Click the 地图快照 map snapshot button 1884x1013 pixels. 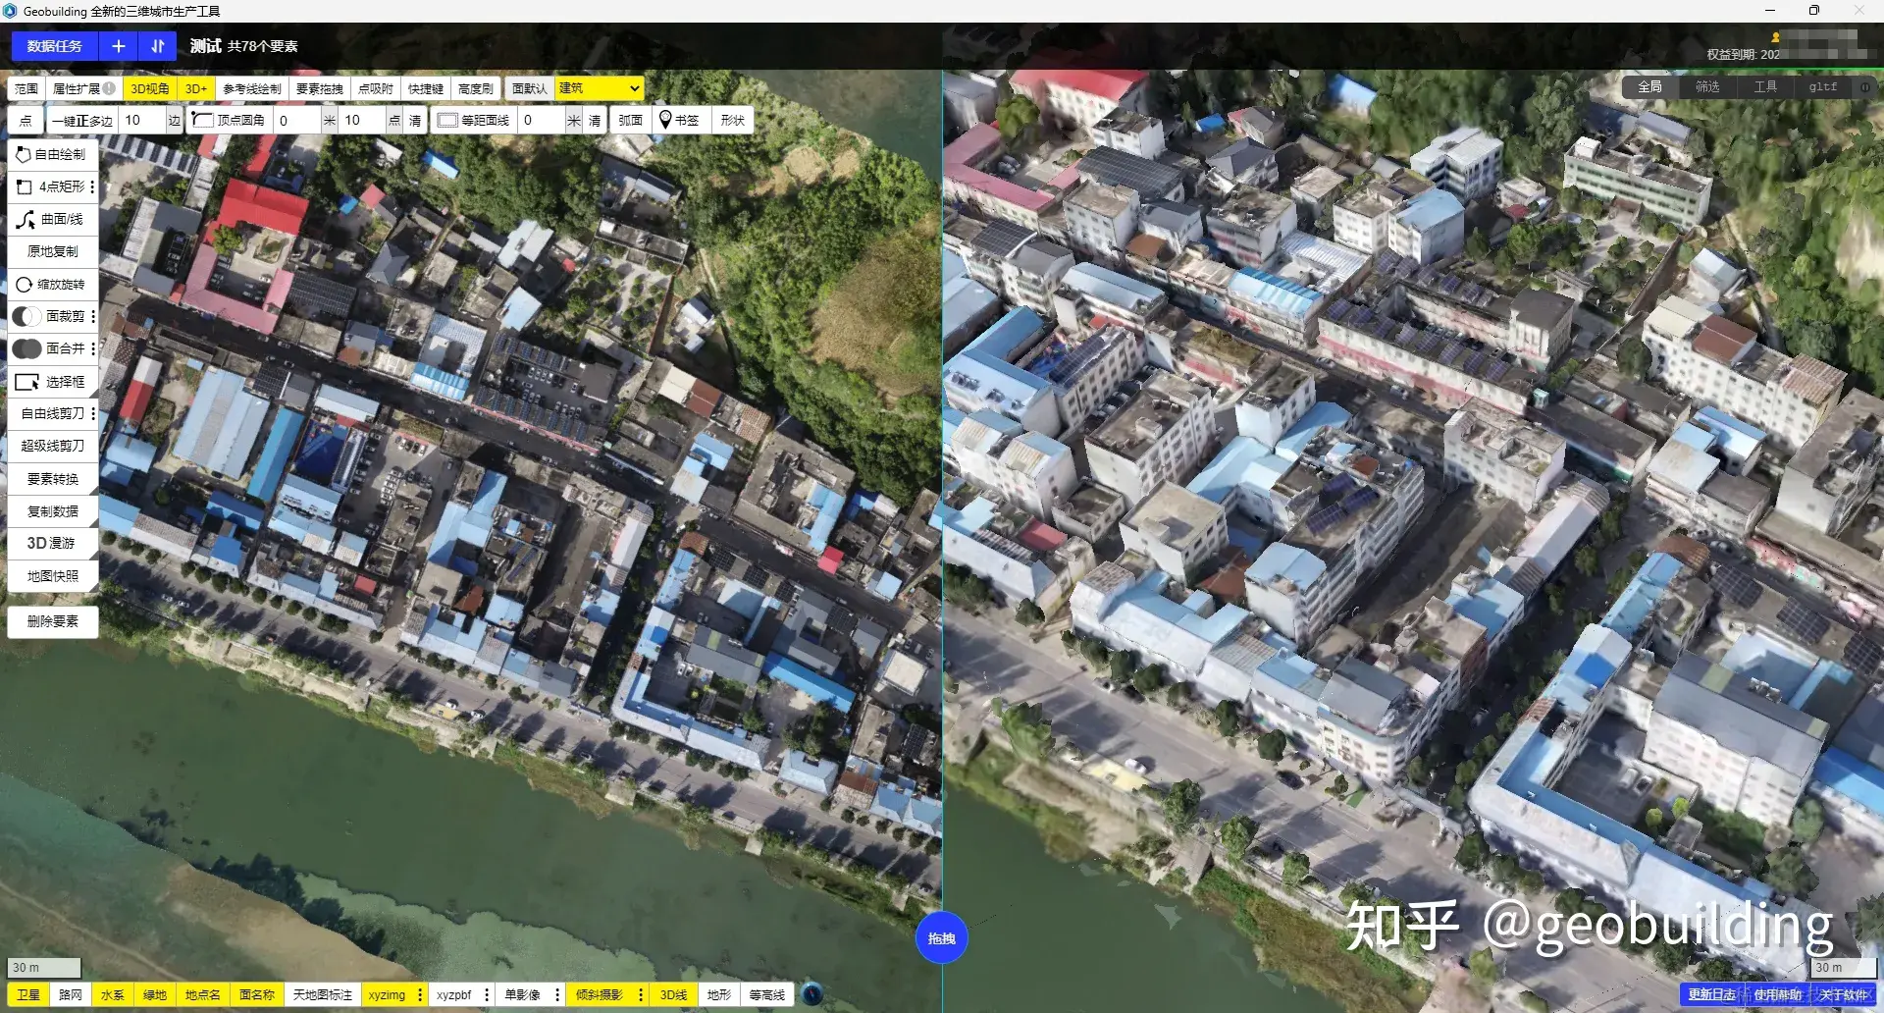tap(53, 576)
